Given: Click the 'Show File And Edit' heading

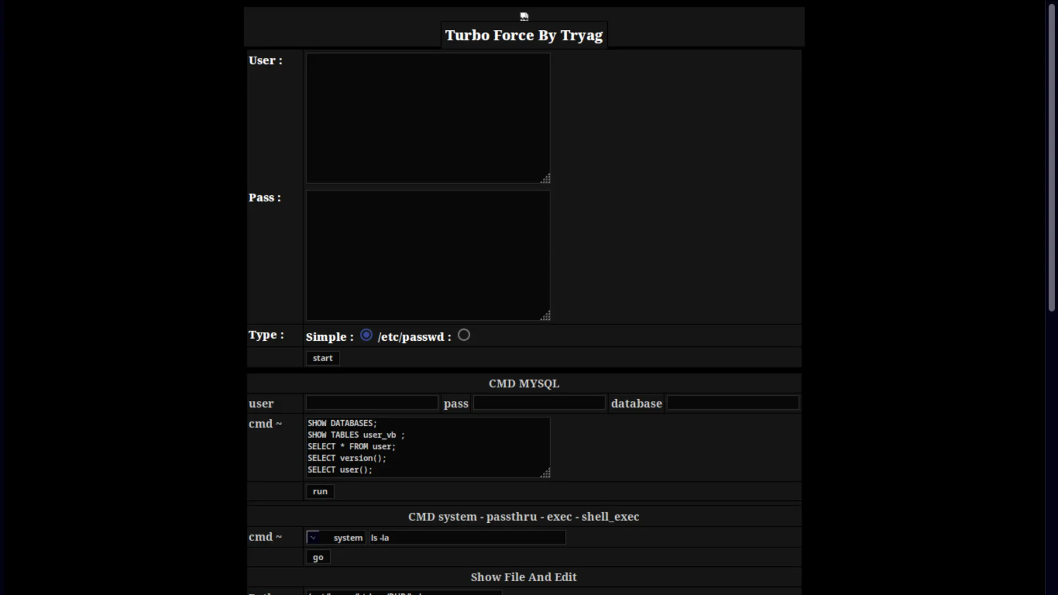Looking at the screenshot, I should pos(524,577).
